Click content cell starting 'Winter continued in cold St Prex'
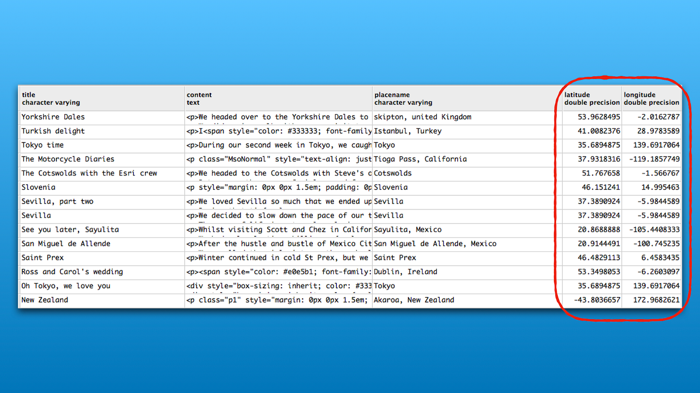 point(279,258)
